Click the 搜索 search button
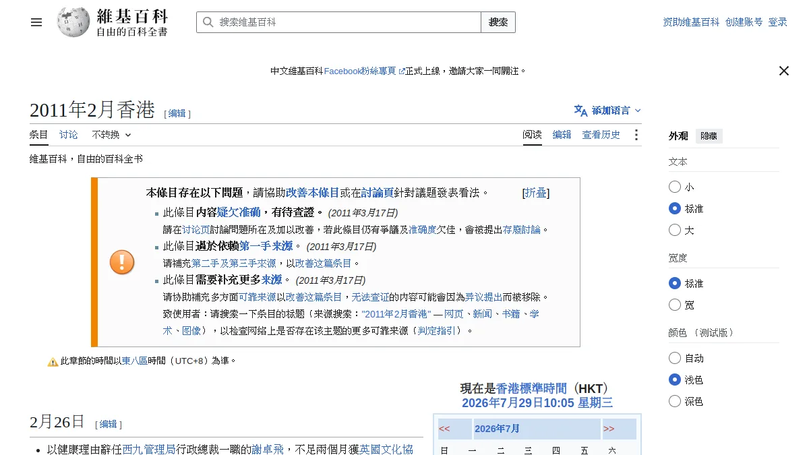Image resolution: width=809 pixels, height=455 pixels. click(498, 22)
